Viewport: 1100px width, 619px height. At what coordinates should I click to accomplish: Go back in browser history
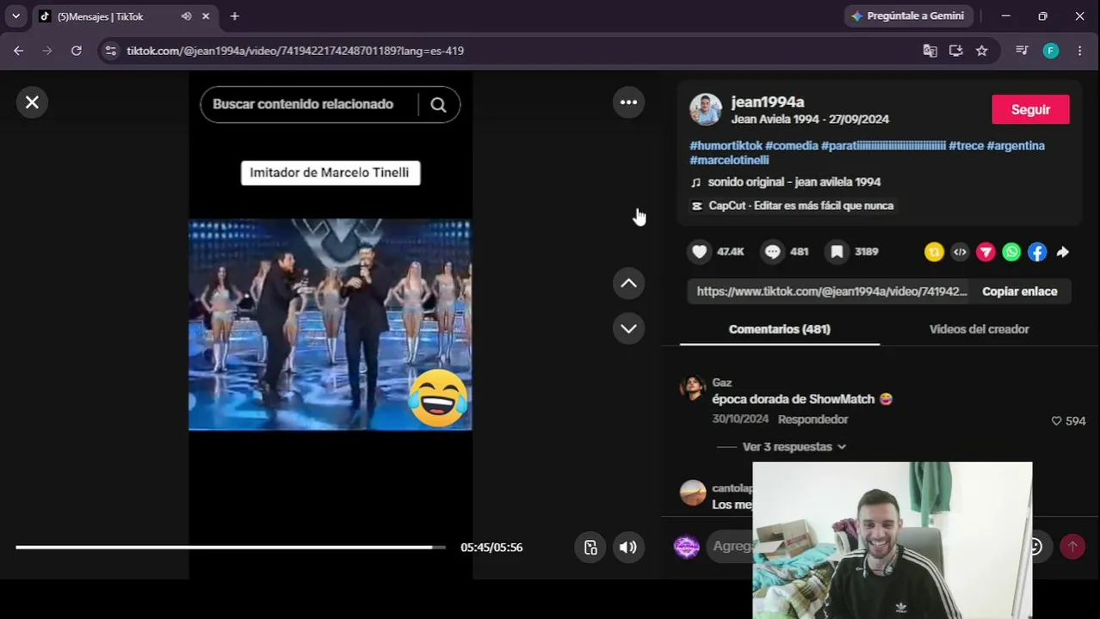point(18,51)
